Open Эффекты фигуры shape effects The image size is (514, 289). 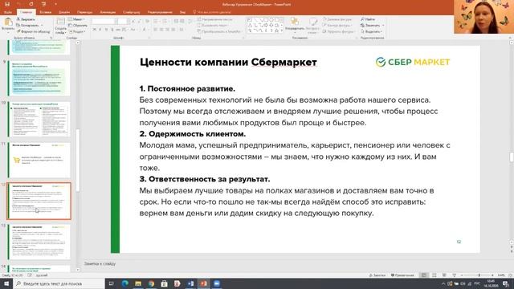(x=339, y=31)
